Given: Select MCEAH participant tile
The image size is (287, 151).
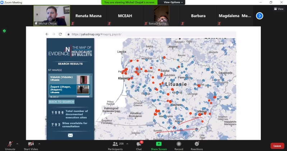Looking at the screenshot, I should click(x=125, y=16).
